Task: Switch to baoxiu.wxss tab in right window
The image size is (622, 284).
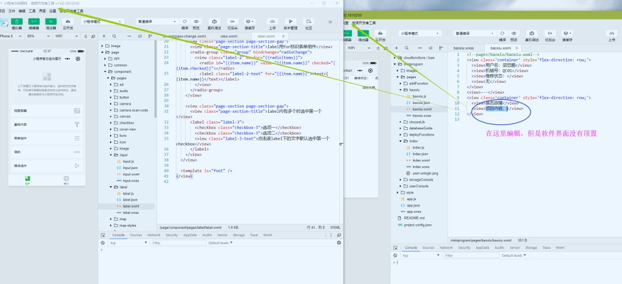Action: coord(464,48)
